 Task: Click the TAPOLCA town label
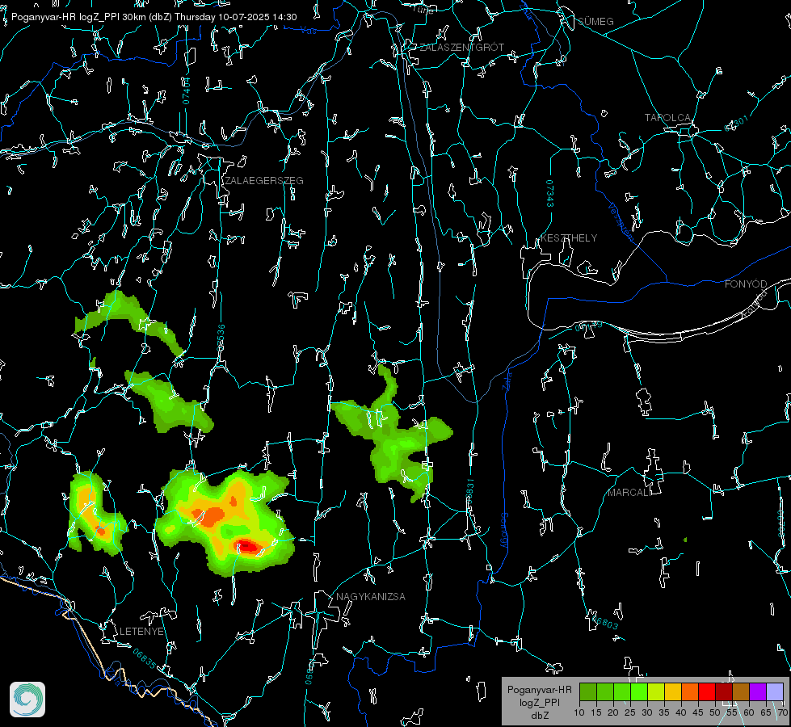click(667, 118)
